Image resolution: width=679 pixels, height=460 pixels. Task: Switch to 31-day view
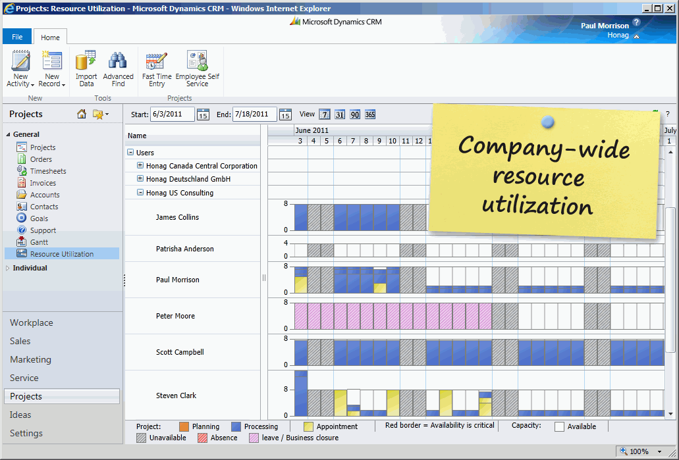340,115
